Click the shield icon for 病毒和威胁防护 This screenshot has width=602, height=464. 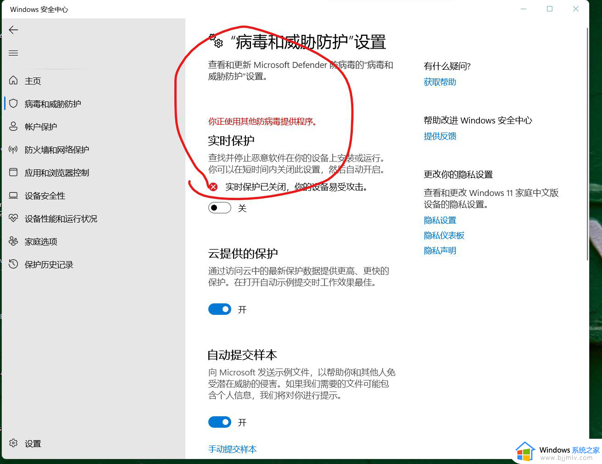[x=13, y=103]
